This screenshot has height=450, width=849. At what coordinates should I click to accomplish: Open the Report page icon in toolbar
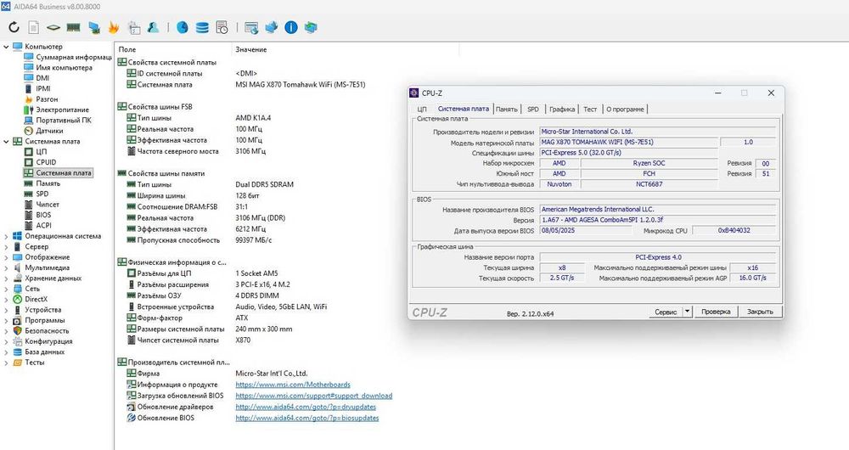[x=34, y=27]
